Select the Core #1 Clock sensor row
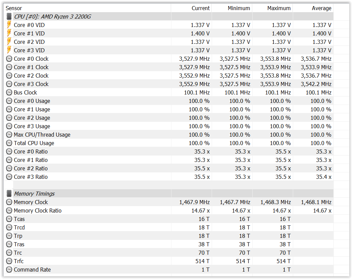Image resolution: width=352 pixels, height=279 pixels. (31, 67)
